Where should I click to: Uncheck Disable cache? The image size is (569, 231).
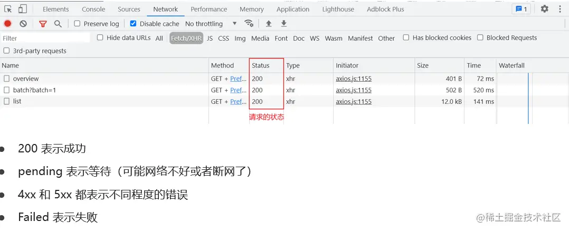coord(133,24)
